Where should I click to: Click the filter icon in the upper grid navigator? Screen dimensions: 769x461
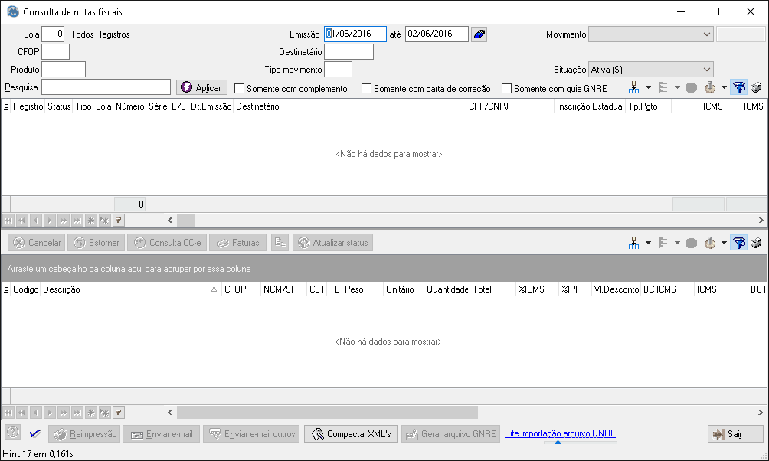(x=118, y=221)
